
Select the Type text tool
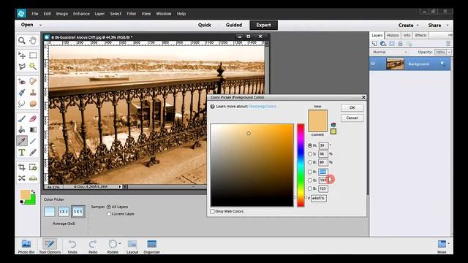tap(21, 153)
